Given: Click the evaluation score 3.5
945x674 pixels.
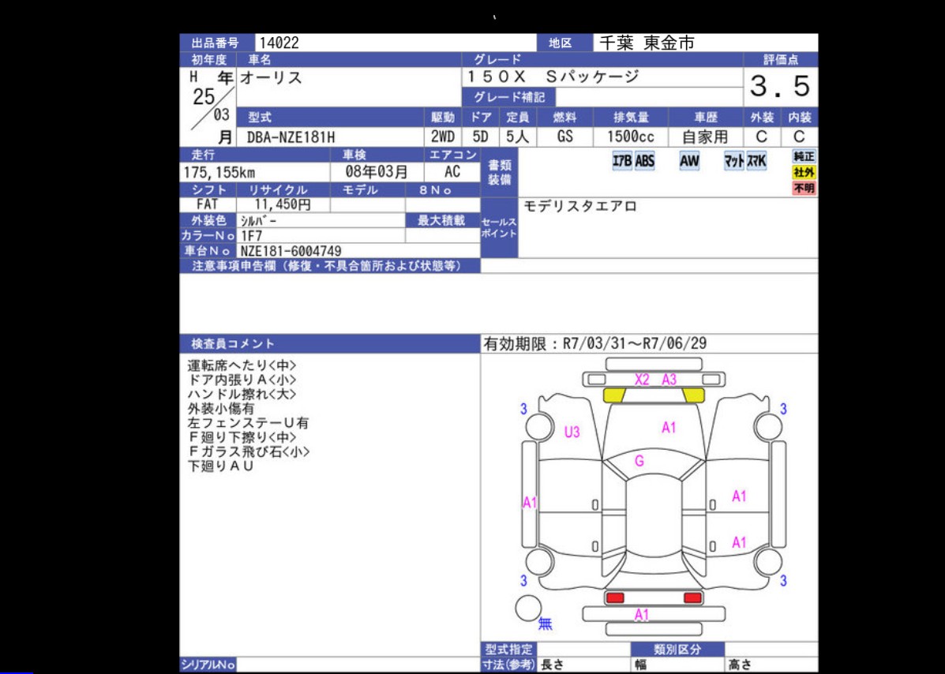Looking at the screenshot, I should coord(780,86).
